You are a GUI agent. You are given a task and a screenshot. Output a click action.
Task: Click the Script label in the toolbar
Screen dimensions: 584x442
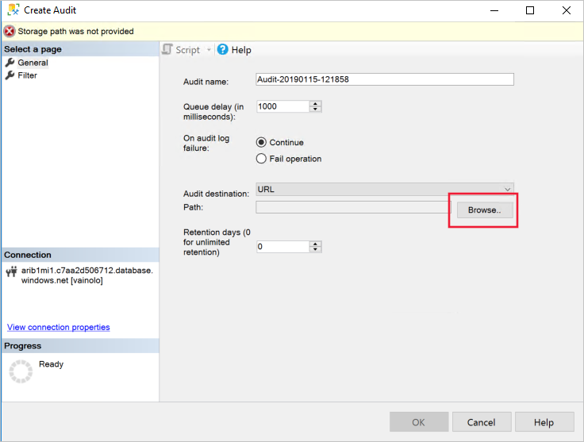(x=188, y=50)
